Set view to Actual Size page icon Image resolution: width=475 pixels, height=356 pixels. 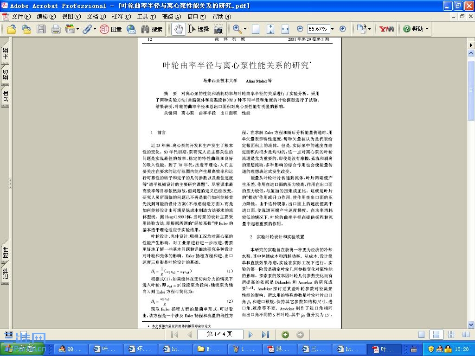tap(256, 29)
